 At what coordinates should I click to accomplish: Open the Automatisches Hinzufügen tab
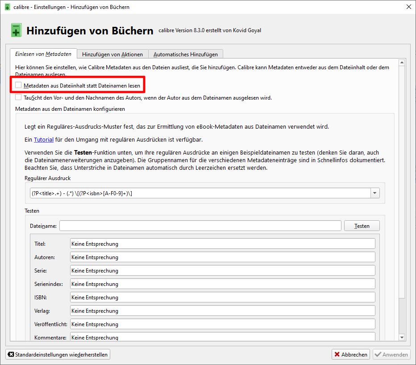(x=185, y=55)
